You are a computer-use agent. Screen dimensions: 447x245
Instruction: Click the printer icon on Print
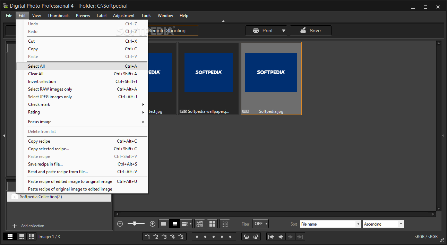coord(256,31)
